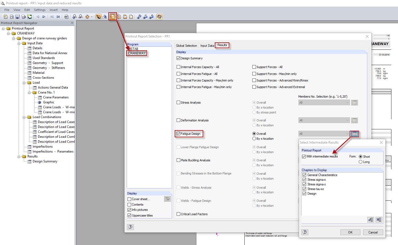Image resolution: width=398 pixels, height=245 pixels.
Task: Click the page layout icon after funnel
Action: click(119, 17)
